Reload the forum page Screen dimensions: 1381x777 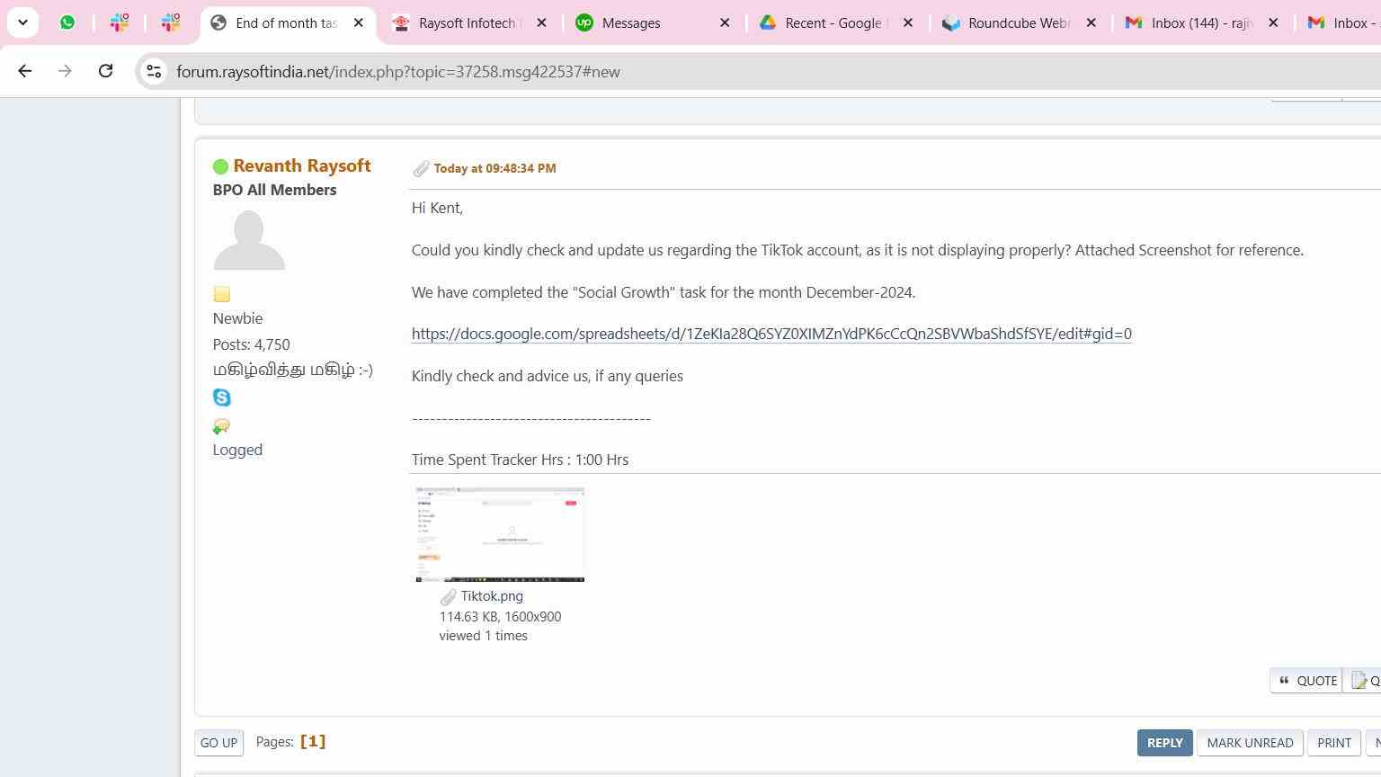105,71
